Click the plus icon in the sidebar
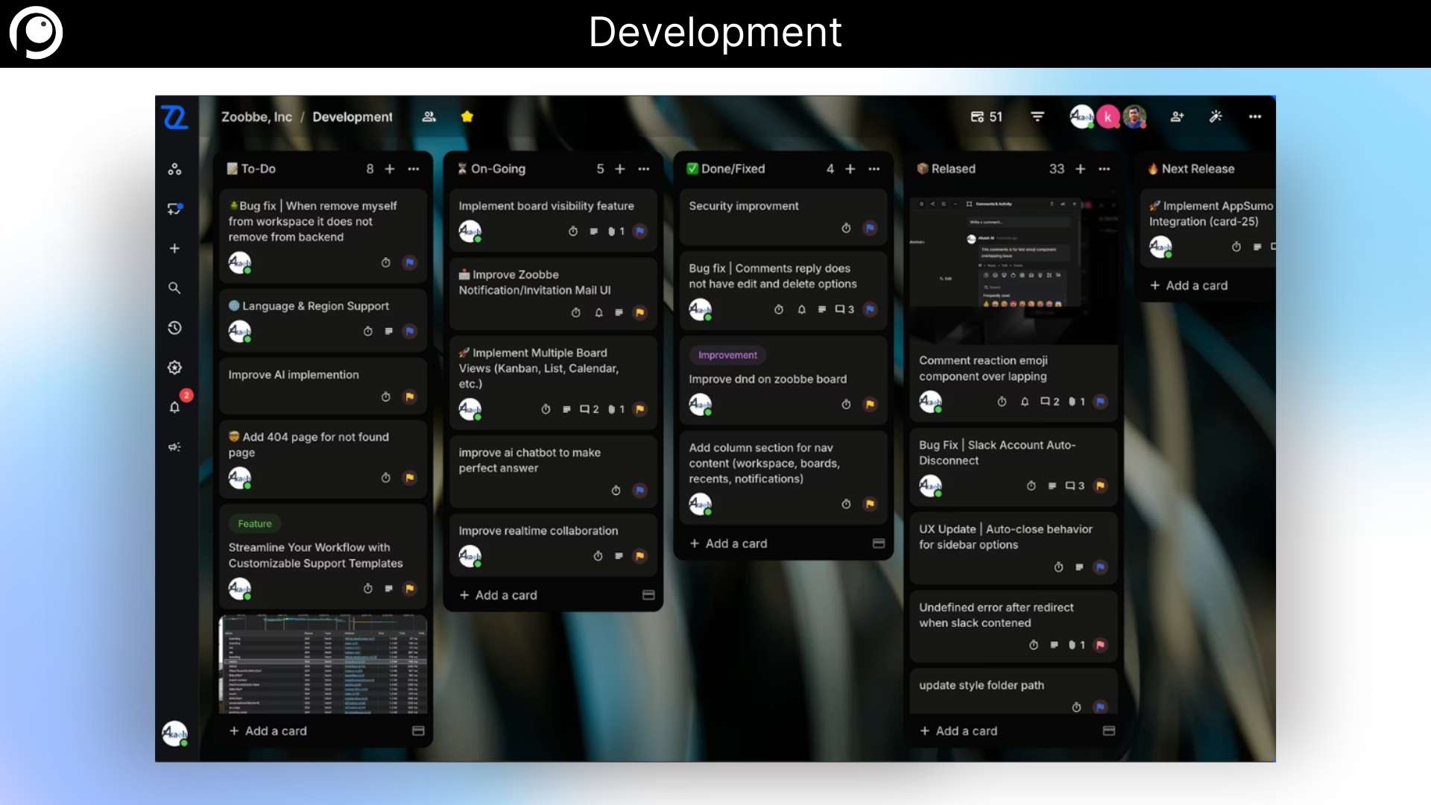Viewport: 1431px width, 805px height. point(174,249)
